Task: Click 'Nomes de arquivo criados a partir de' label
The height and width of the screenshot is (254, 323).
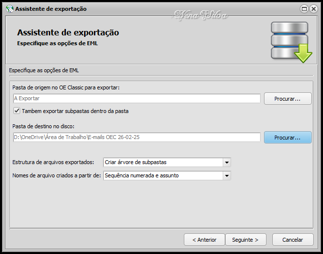Action: [57, 175]
